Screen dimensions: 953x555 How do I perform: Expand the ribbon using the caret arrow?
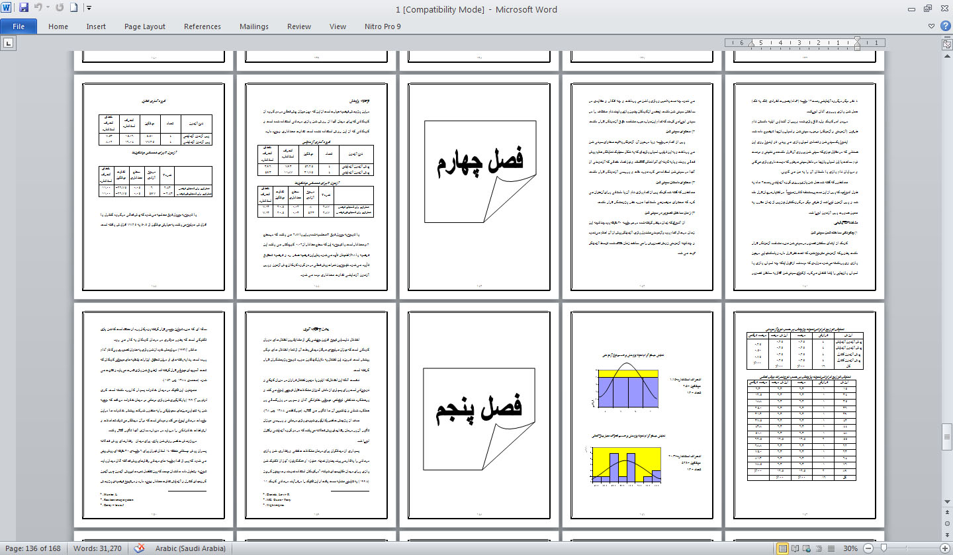[x=932, y=26]
